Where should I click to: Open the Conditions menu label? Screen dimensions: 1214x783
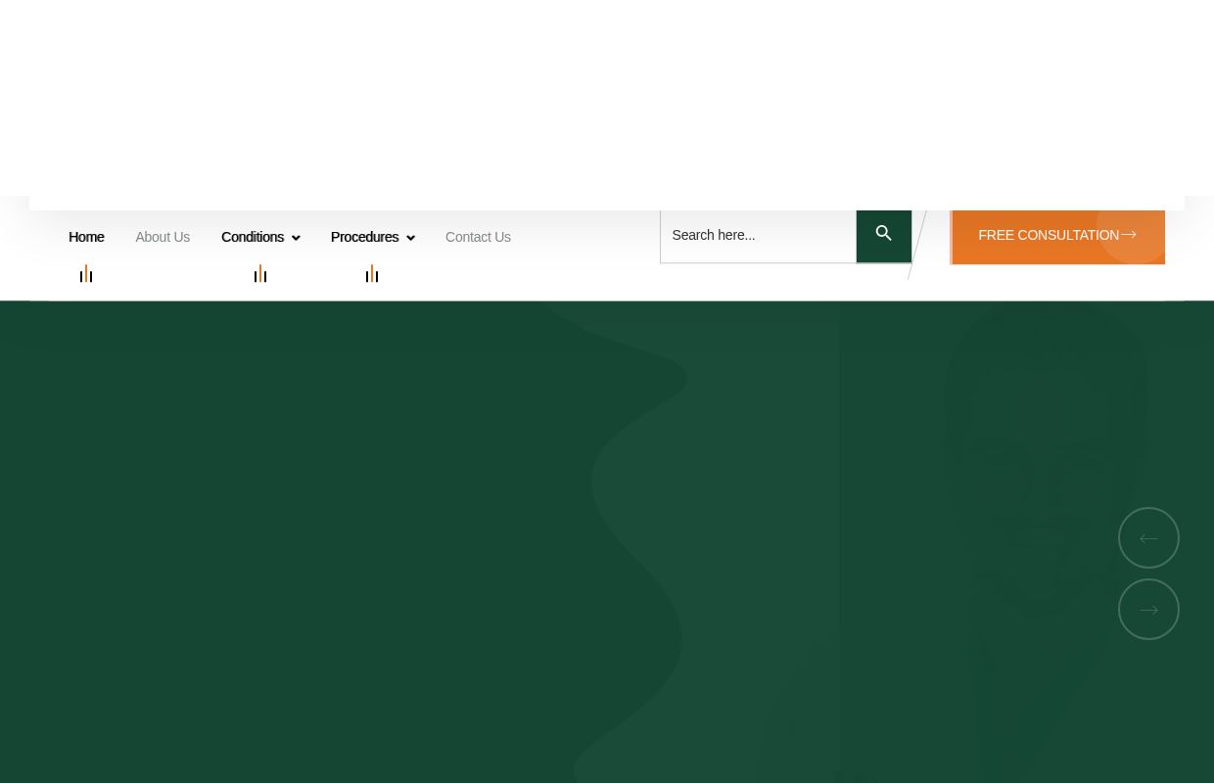[252, 237]
